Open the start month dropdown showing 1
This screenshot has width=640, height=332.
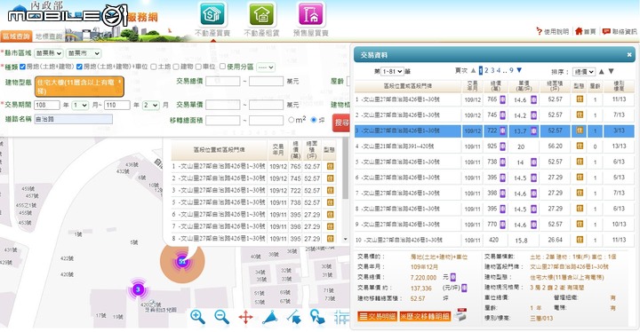tap(80, 105)
